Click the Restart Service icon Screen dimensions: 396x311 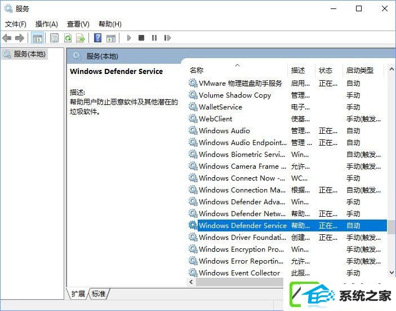point(167,38)
